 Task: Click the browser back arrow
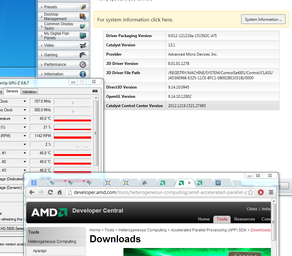click(32, 192)
